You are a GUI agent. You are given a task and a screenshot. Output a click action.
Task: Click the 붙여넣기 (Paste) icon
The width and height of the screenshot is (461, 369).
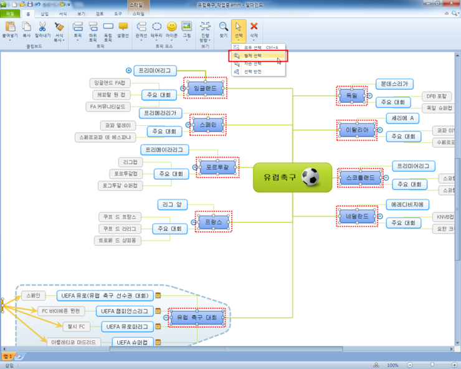click(10, 28)
